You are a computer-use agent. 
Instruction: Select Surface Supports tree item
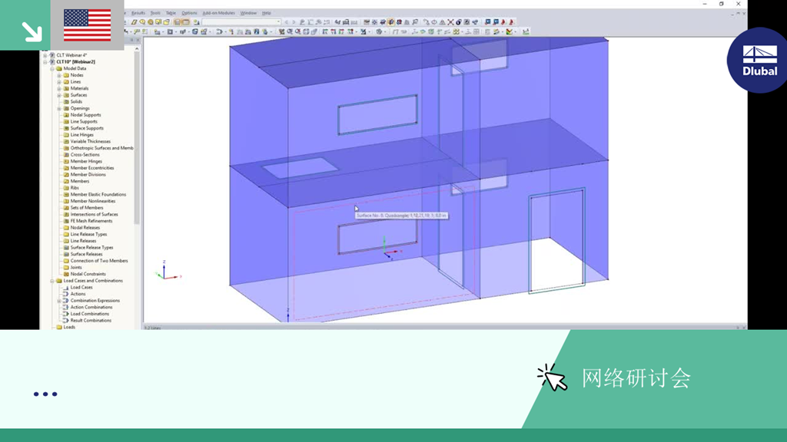87,128
